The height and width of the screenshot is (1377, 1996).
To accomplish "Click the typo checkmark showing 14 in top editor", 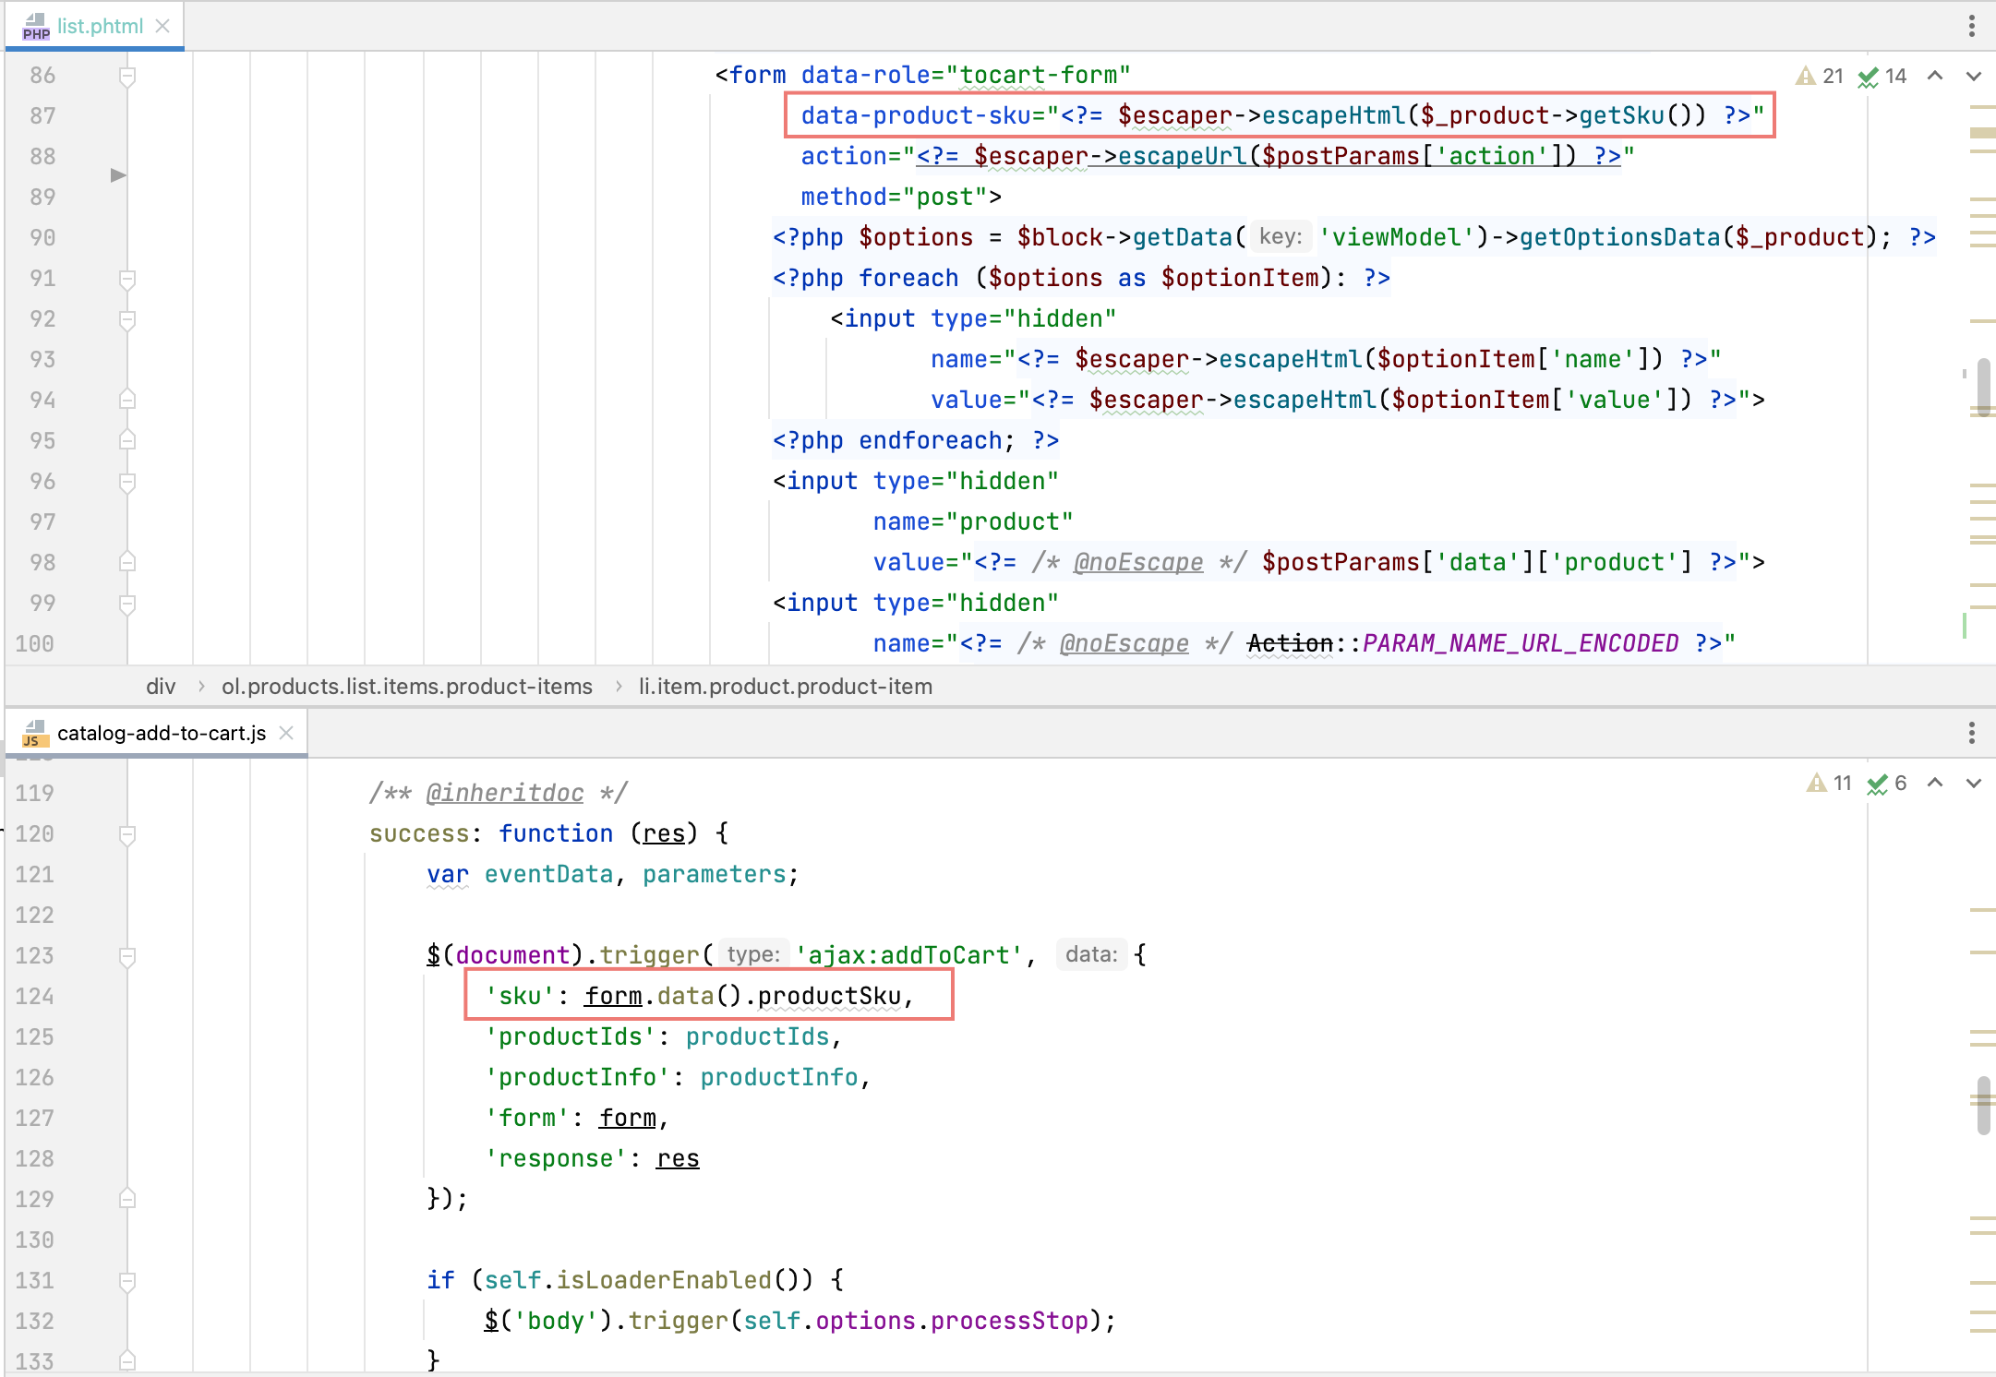I will click(x=1869, y=76).
